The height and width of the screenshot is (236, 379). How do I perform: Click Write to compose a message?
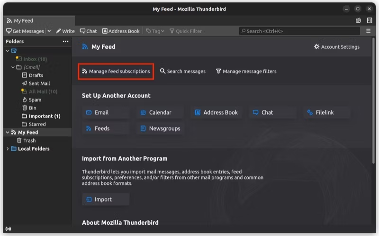(65, 31)
